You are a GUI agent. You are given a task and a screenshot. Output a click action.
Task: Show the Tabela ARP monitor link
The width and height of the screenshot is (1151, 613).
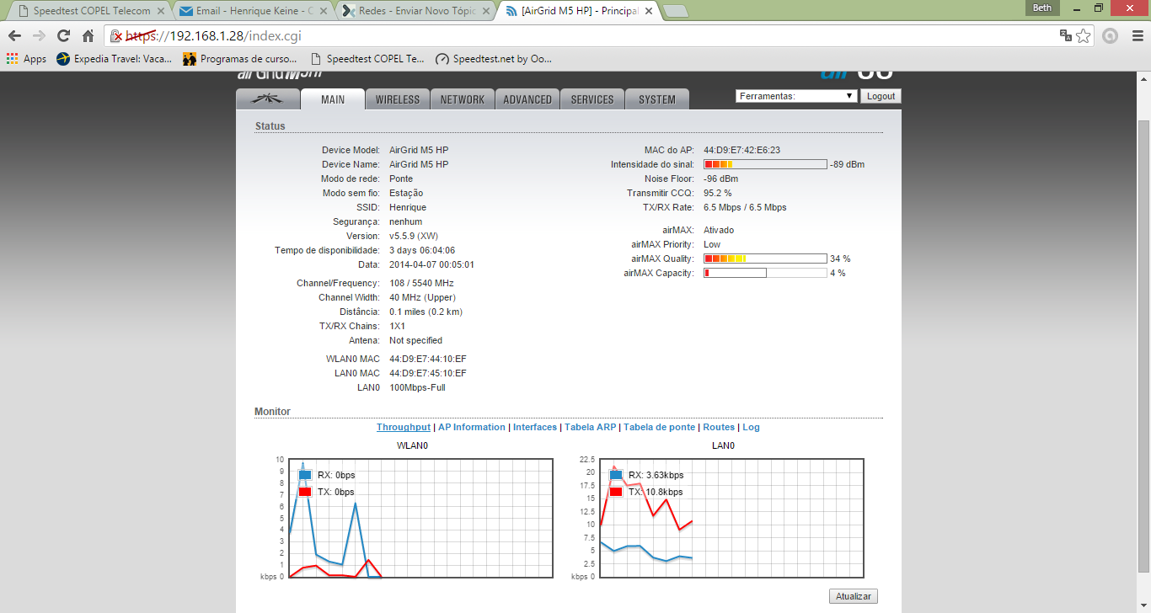click(x=590, y=427)
